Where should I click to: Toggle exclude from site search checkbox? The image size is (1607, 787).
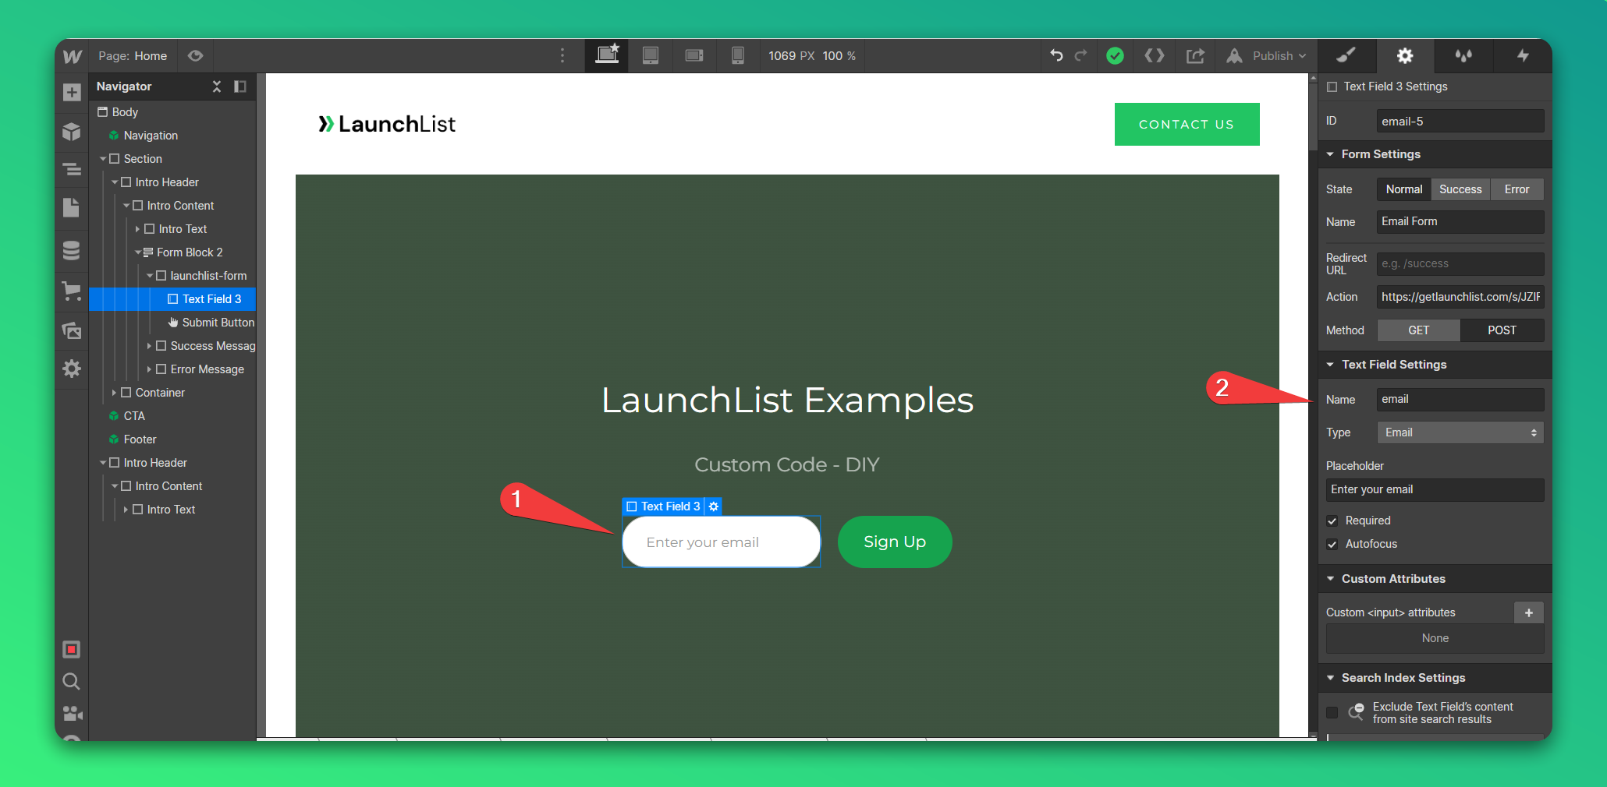point(1332,712)
